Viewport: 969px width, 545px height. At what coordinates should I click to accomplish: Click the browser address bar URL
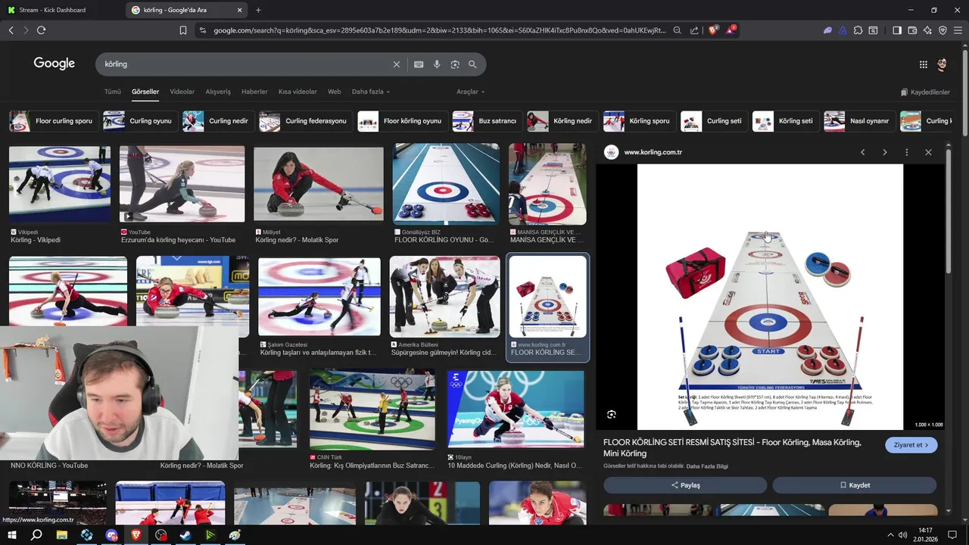point(439,30)
